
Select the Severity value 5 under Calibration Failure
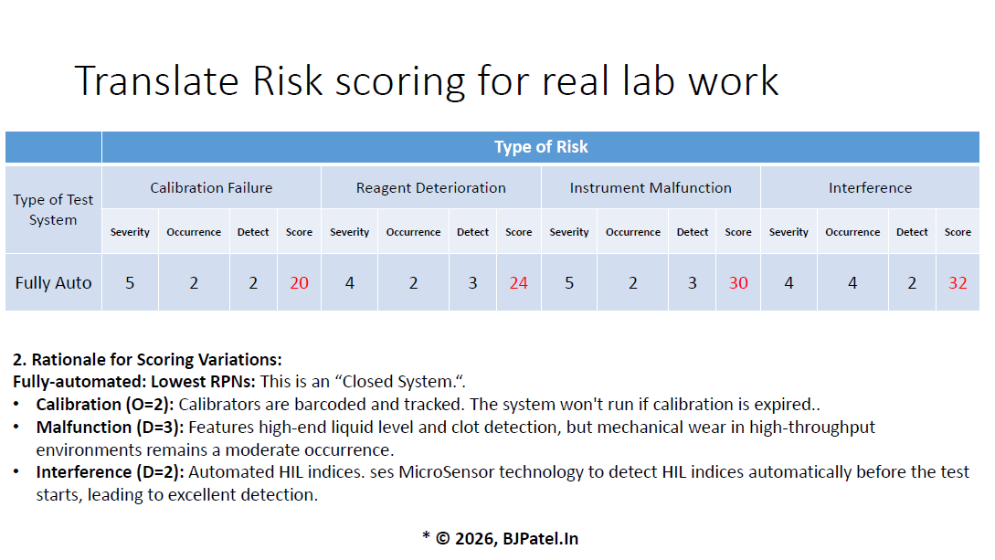coord(130,283)
